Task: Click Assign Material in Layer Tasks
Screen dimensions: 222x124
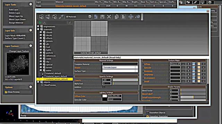Action: [x=16, y=23]
